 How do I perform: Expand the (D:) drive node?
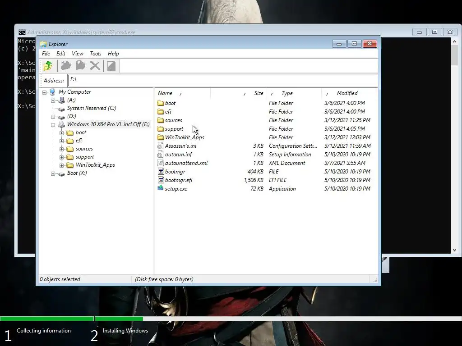53,117
